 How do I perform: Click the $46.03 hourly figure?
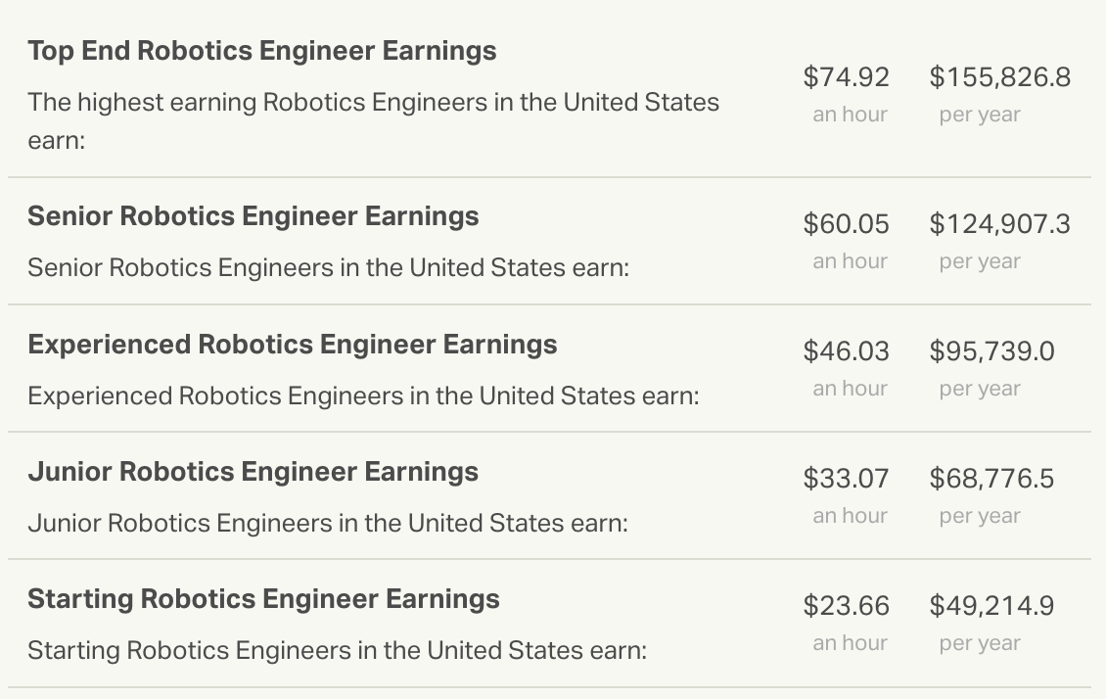[x=846, y=351]
